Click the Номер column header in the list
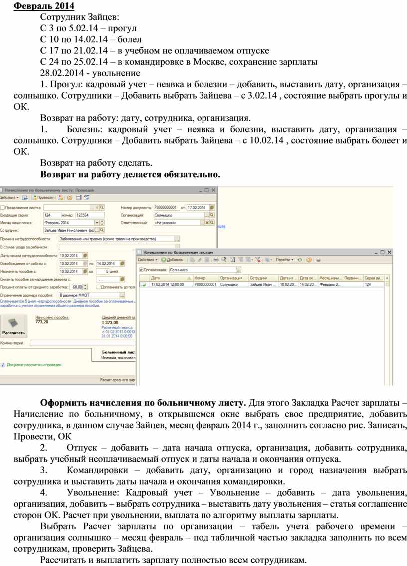Screen dimensions: 407x566 tap(206, 278)
